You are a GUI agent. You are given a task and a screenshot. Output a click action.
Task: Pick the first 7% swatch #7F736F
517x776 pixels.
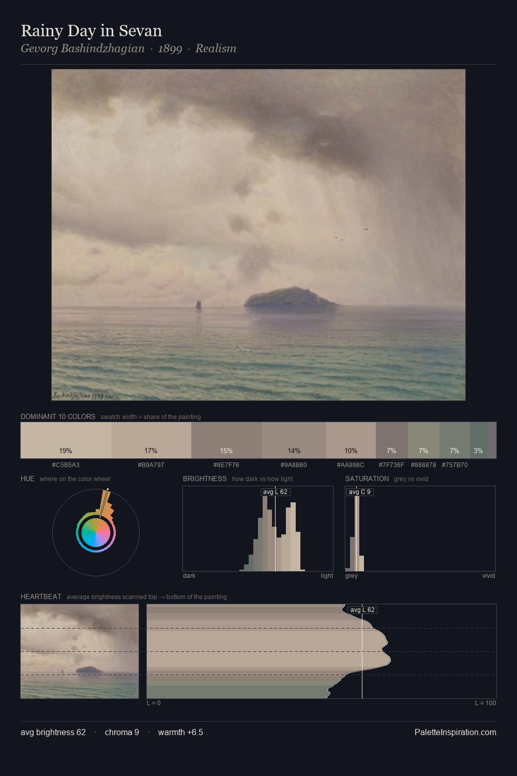(392, 440)
